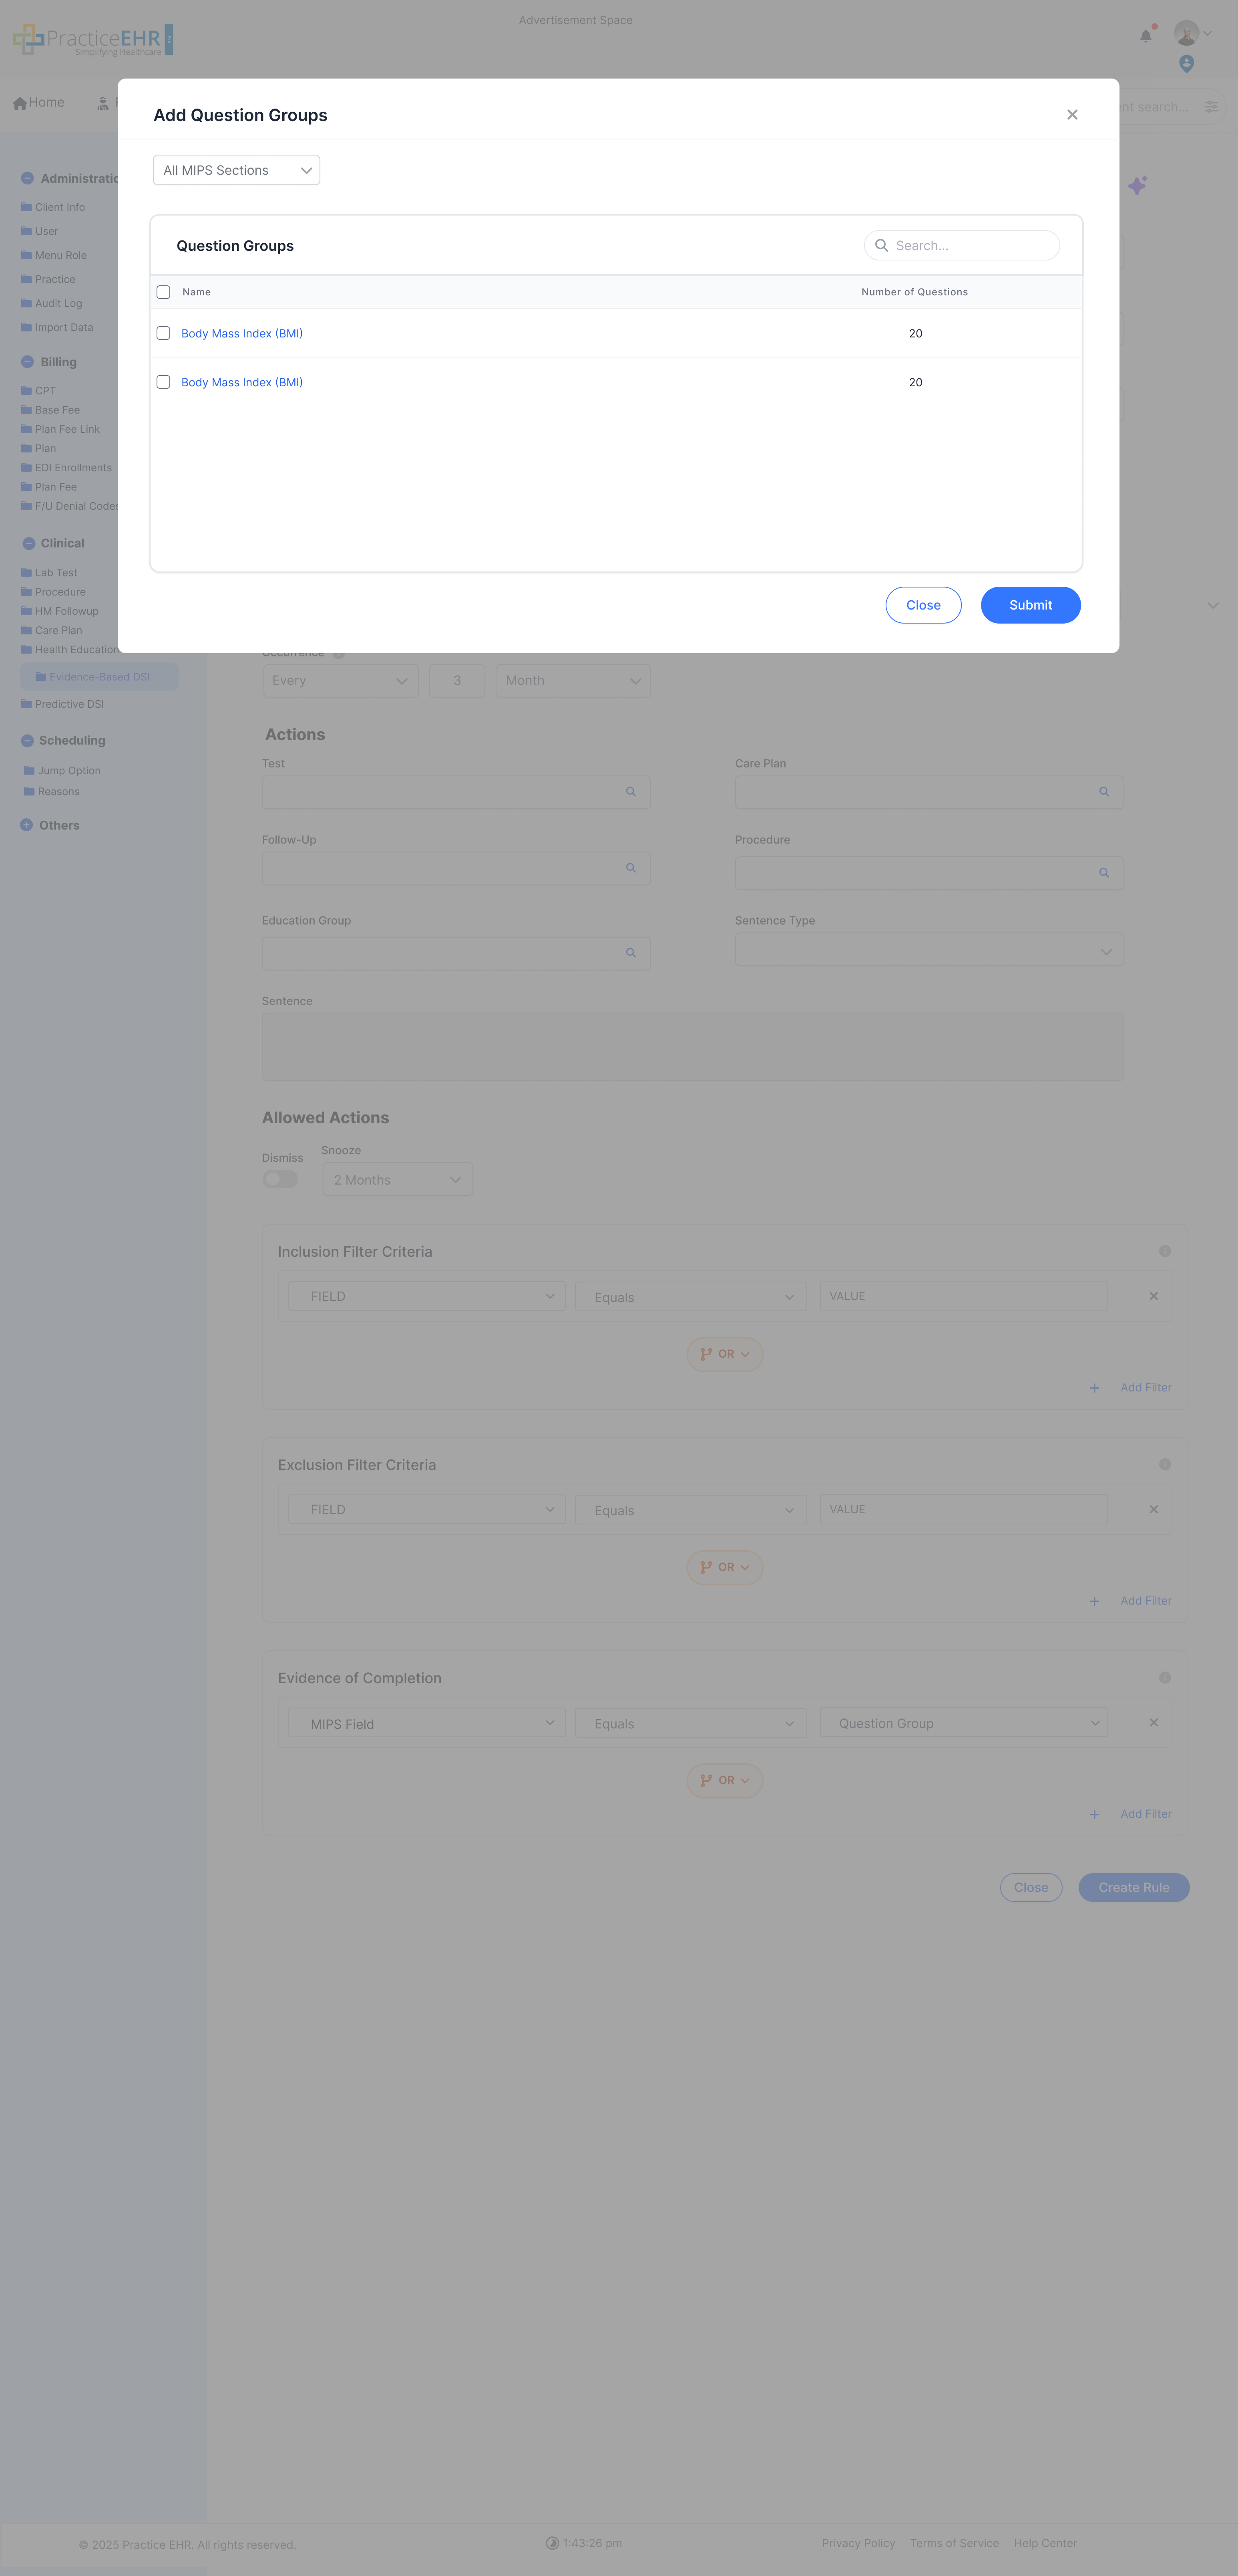Open the first Body Mass Index (BMI) link
The height and width of the screenshot is (2576, 1238).
tap(242, 333)
